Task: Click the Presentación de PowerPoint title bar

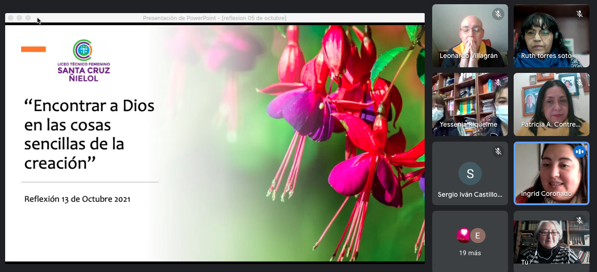Action: [x=214, y=18]
